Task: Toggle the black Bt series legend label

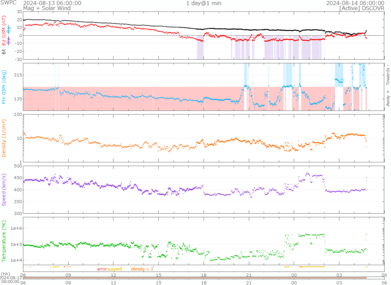Action: tap(4, 52)
